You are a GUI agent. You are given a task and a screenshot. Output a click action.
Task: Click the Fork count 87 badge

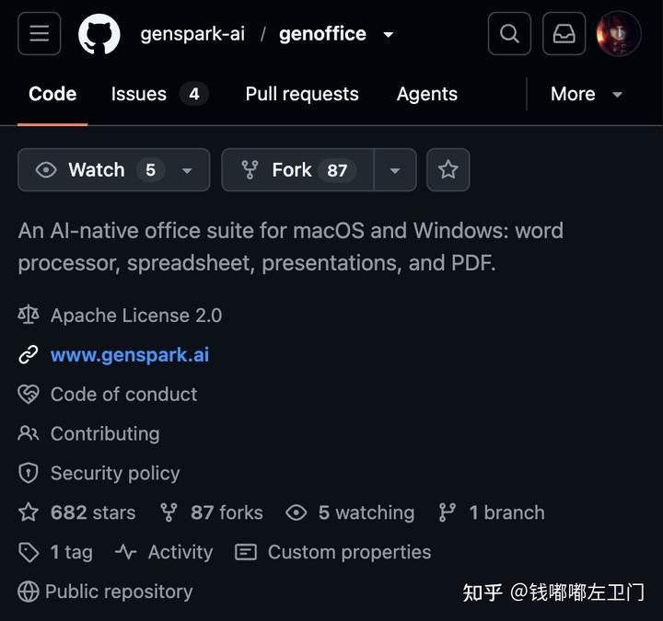click(x=337, y=171)
